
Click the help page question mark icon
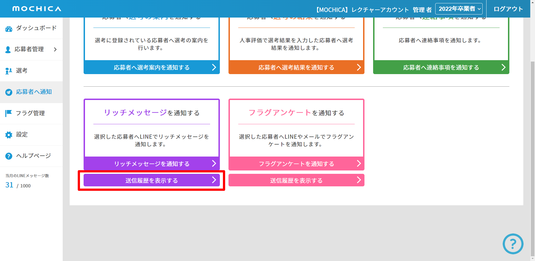pyautogui.click(x=9, y=156)
